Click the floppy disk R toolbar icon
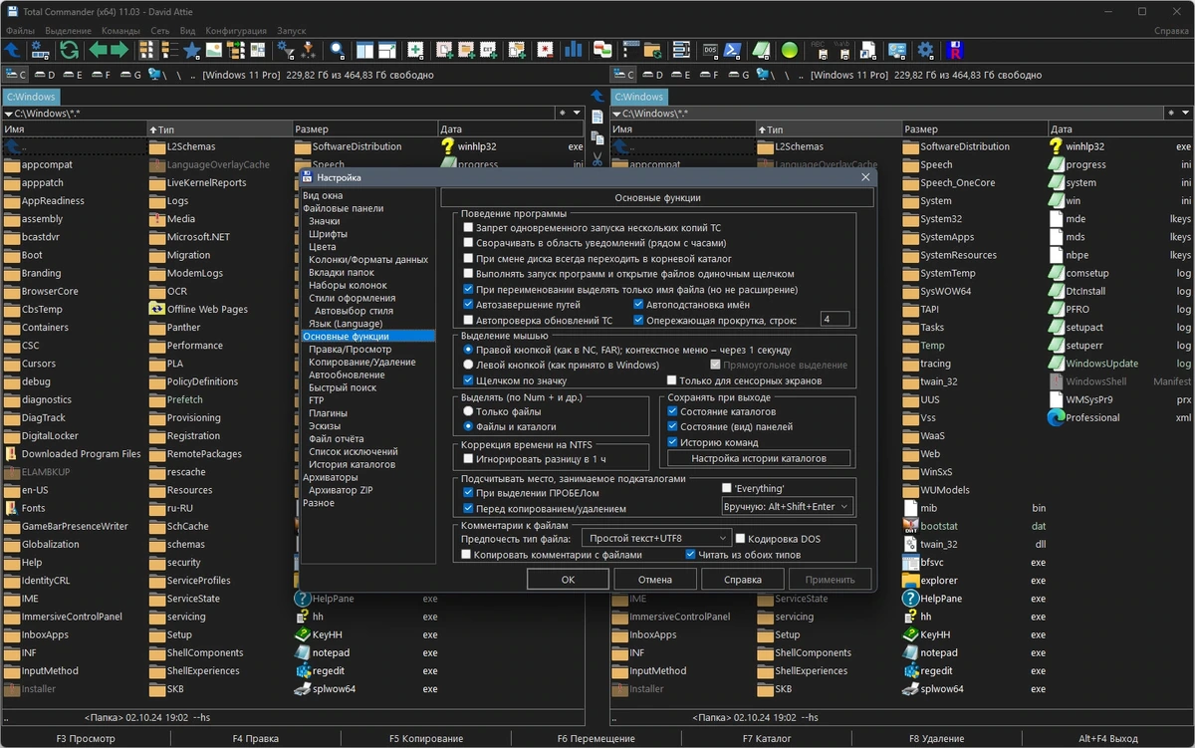Viewport: 1195px width, 748px height. [956, 50]
